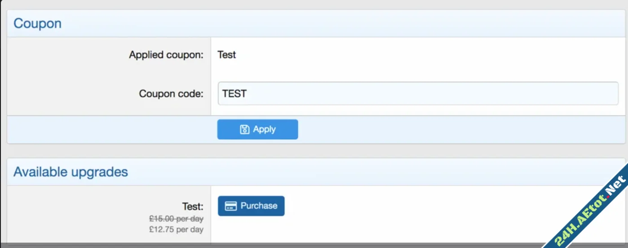Image resolution: width=628 pixels, height=248 pixels.
Task: Click the Test upgrade title label
Action: [192, 206]
